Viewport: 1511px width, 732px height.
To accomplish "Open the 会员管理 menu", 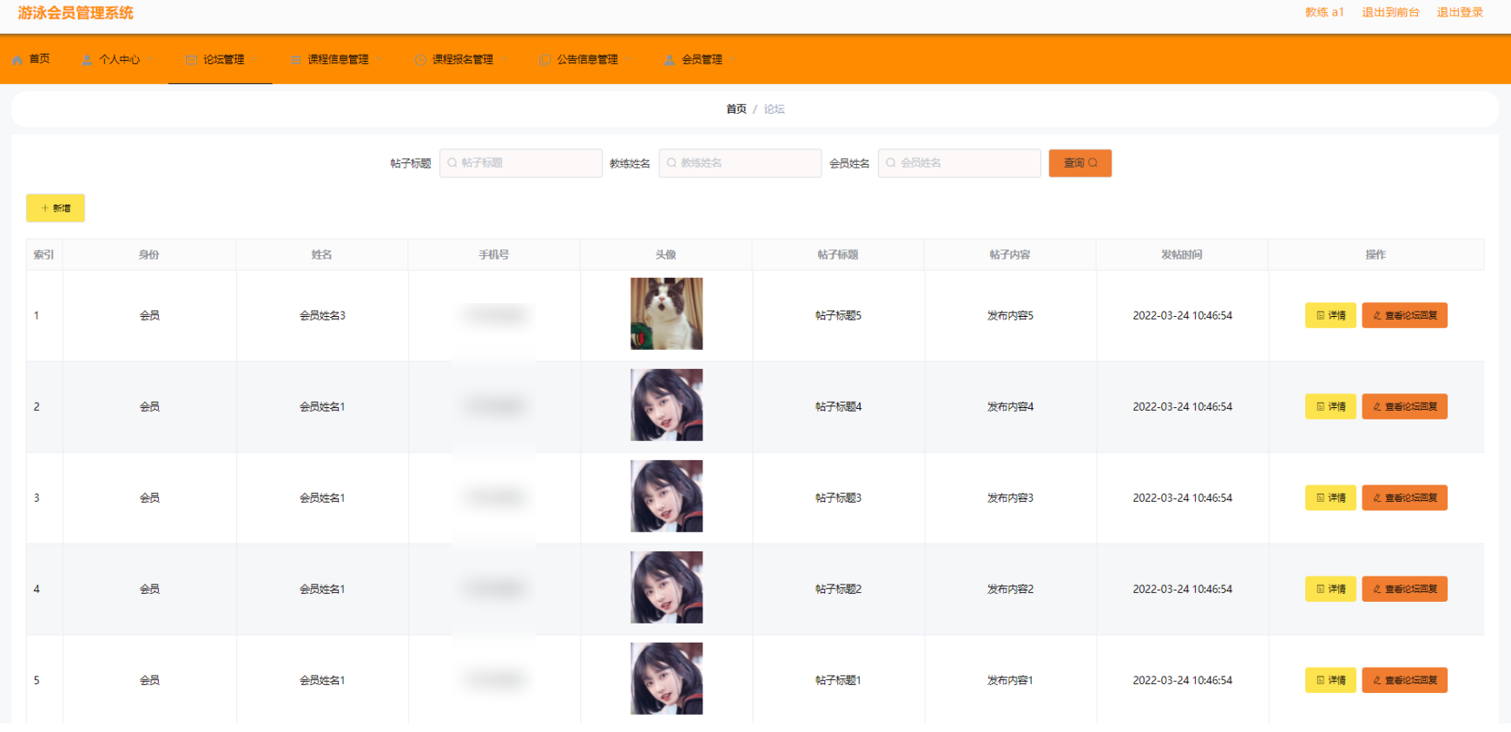I will point(699,60).
